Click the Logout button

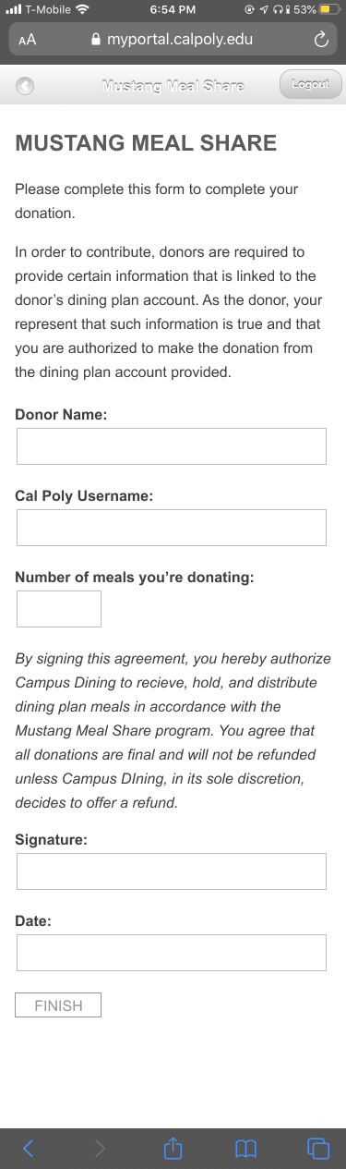click(x=310, y=85)
